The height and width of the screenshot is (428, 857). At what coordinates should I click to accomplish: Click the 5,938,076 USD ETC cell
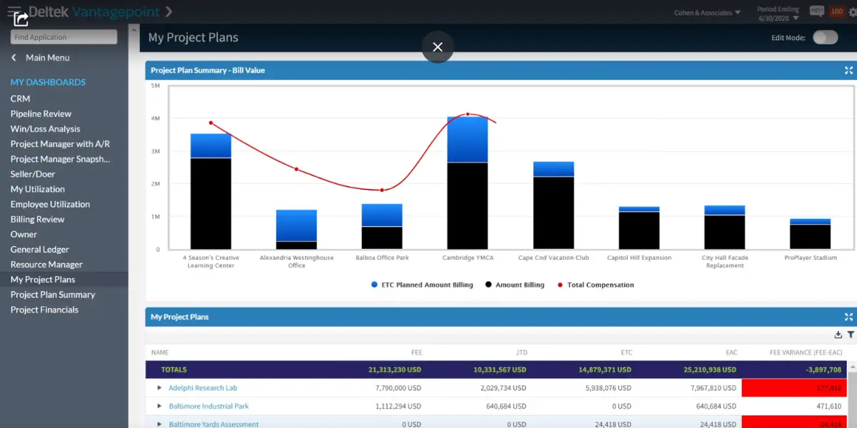click(608, 388)
